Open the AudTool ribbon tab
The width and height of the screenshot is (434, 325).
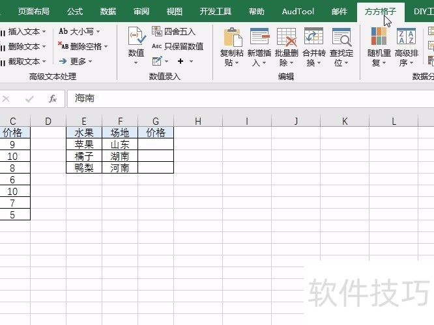coord(298,11)
